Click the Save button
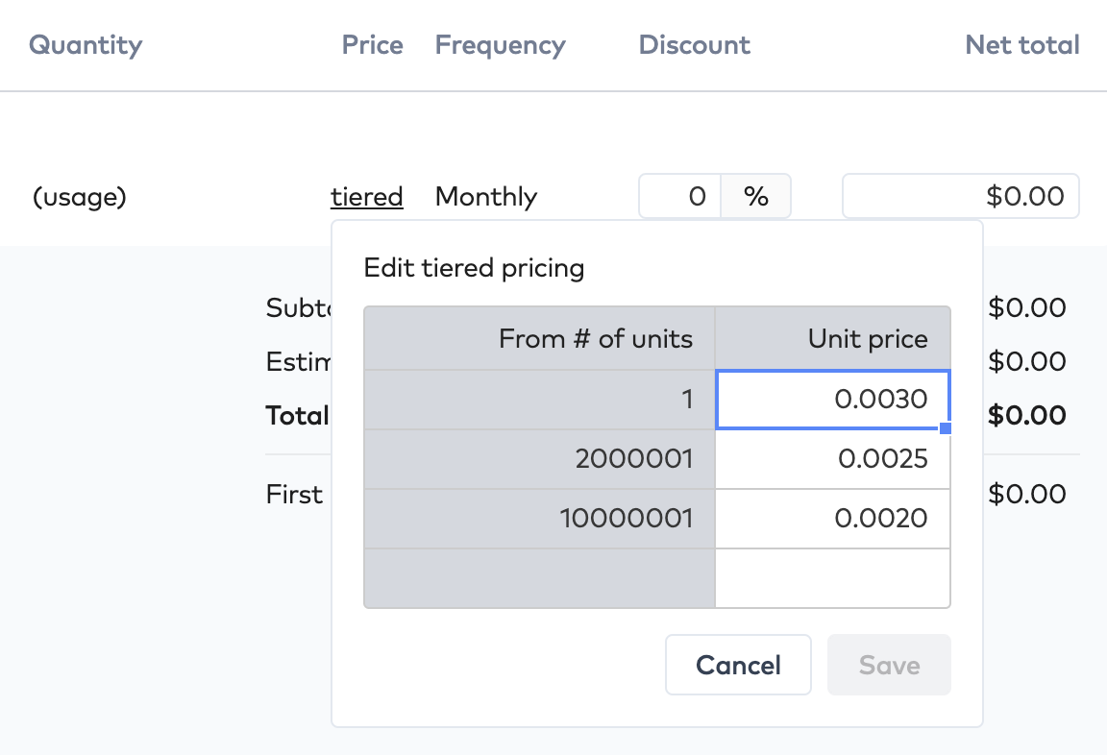Screen dimensions: 1107x755 [888, 665]
